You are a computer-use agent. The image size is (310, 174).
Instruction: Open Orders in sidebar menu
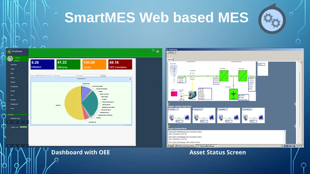(12, 69)
